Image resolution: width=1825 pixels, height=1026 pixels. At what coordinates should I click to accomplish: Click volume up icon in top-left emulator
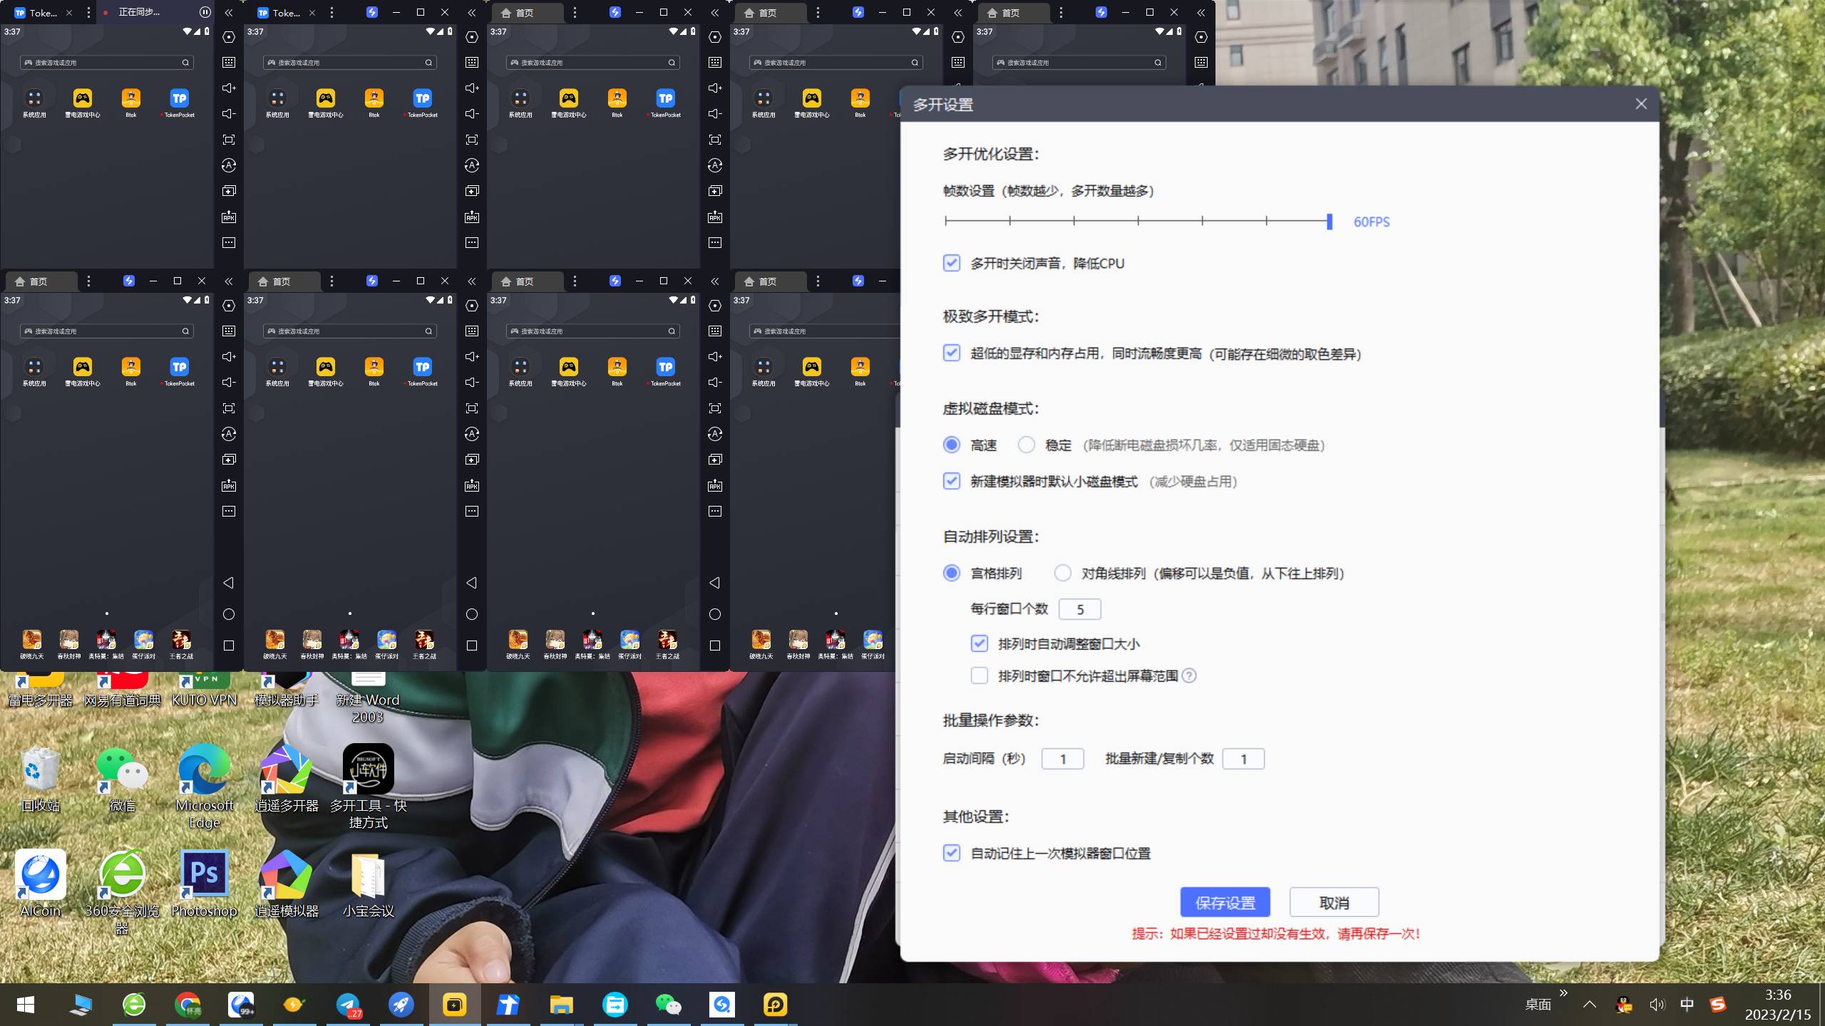[229, 88]
